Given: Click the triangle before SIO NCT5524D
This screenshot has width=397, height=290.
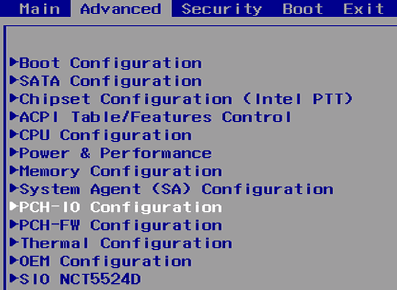Looking at the screenshot, I should 14,279.
